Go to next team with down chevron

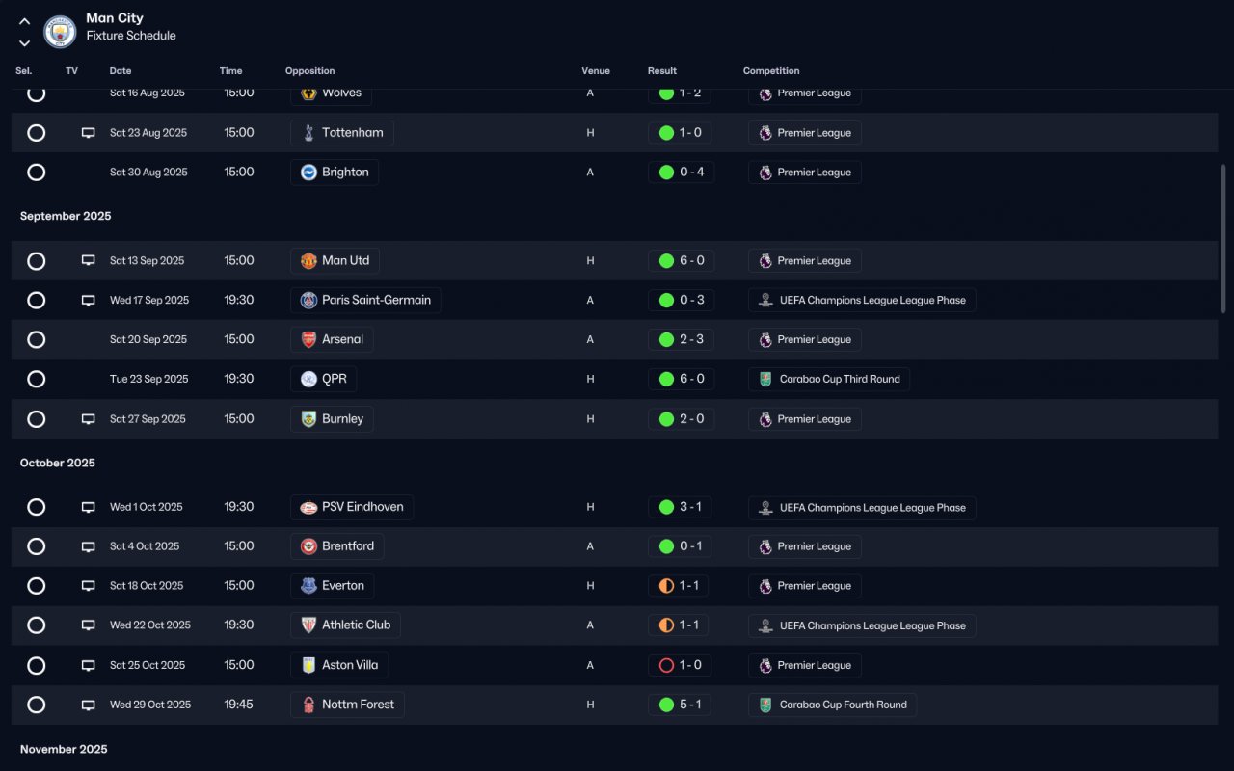click(x=25, y=42)
